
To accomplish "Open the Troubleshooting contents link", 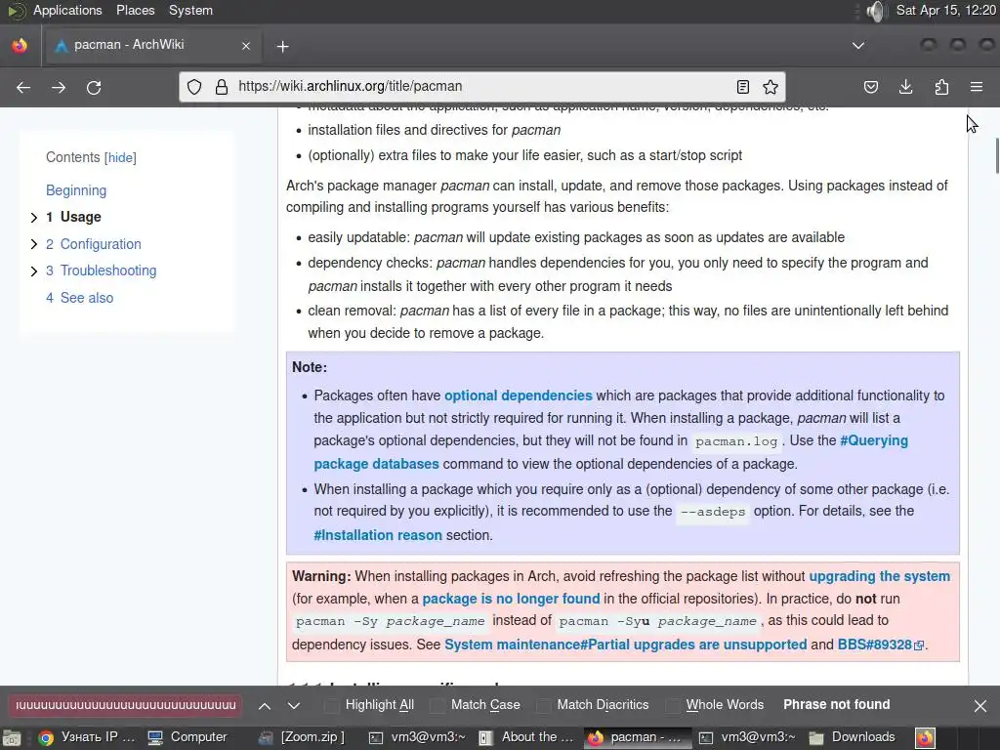I will 101,271.
